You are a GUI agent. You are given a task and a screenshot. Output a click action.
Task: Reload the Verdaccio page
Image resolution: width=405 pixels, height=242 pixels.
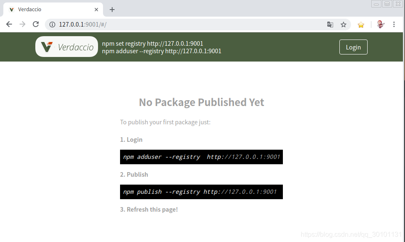[36, 24]
